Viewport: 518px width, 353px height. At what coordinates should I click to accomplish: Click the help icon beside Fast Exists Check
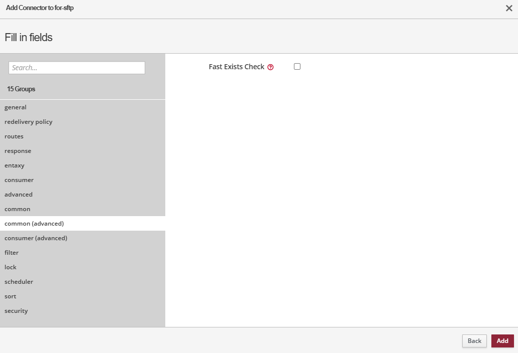pos(270,67)
